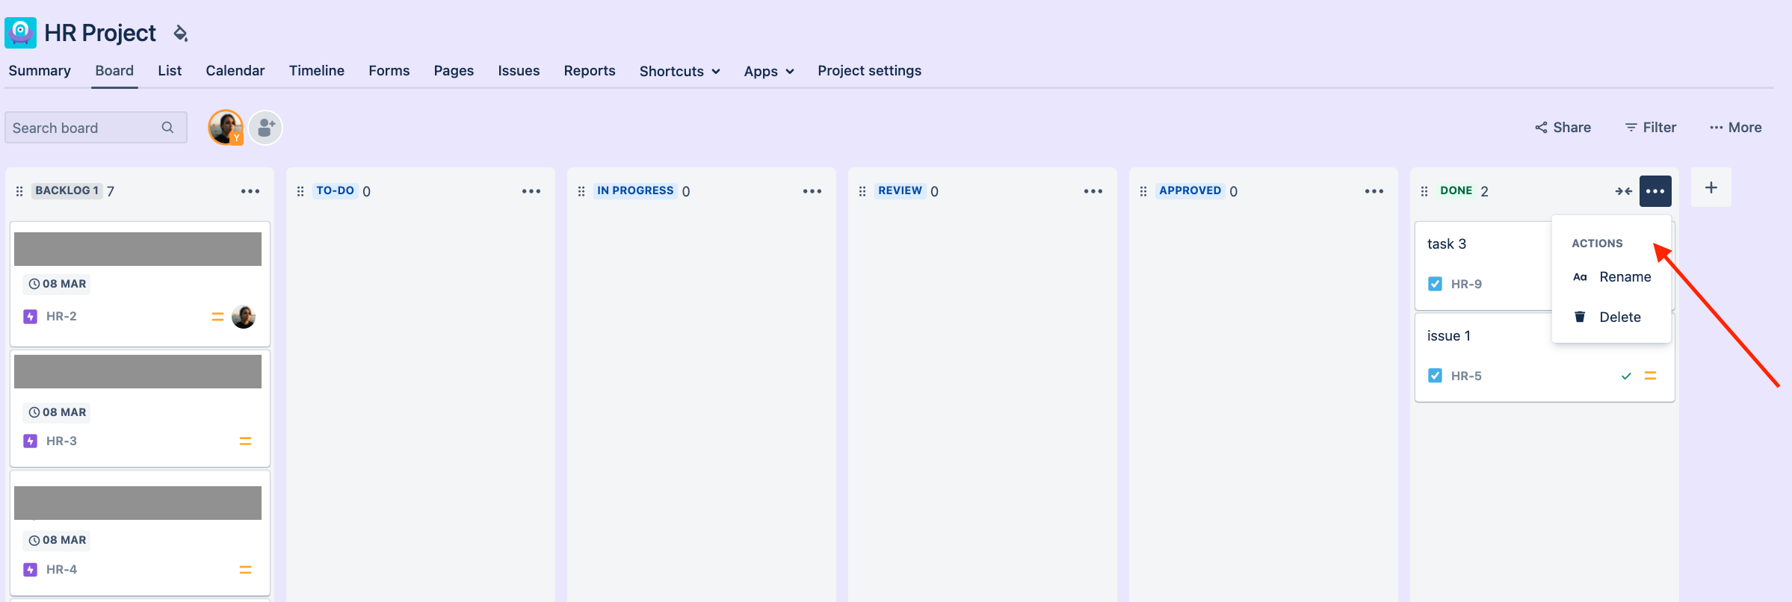Add a new column with plus button
The height and width of the screenshot is (602, 1792).
tap(1711, 187)
